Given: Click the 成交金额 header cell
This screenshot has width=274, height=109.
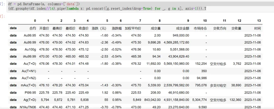Looking at the screenshot, I should point(183,28).
